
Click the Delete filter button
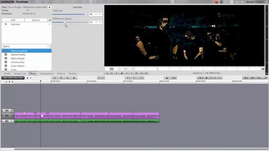click(36, 20)
